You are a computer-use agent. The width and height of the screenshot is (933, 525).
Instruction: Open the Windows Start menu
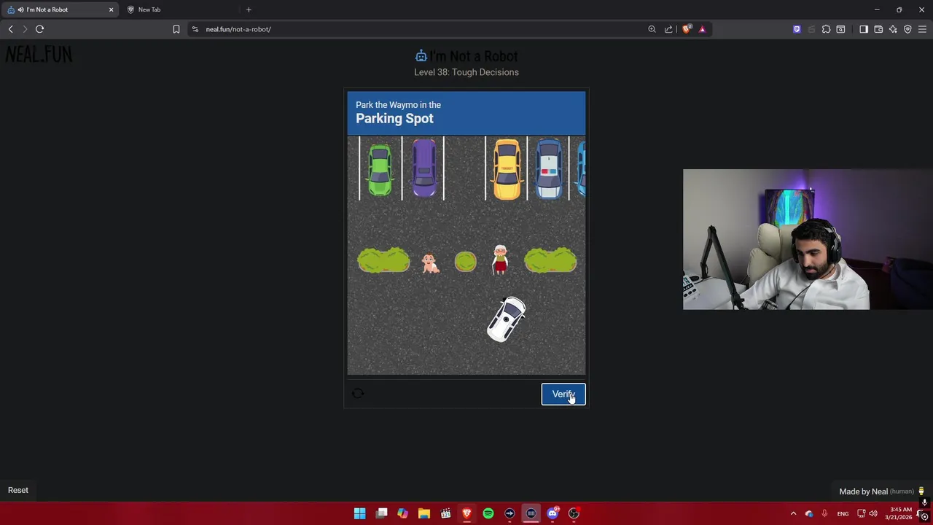tap(360, 513)
